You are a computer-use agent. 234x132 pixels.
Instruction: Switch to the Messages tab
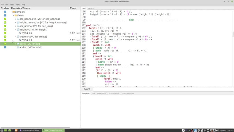[x=86, y=93]
